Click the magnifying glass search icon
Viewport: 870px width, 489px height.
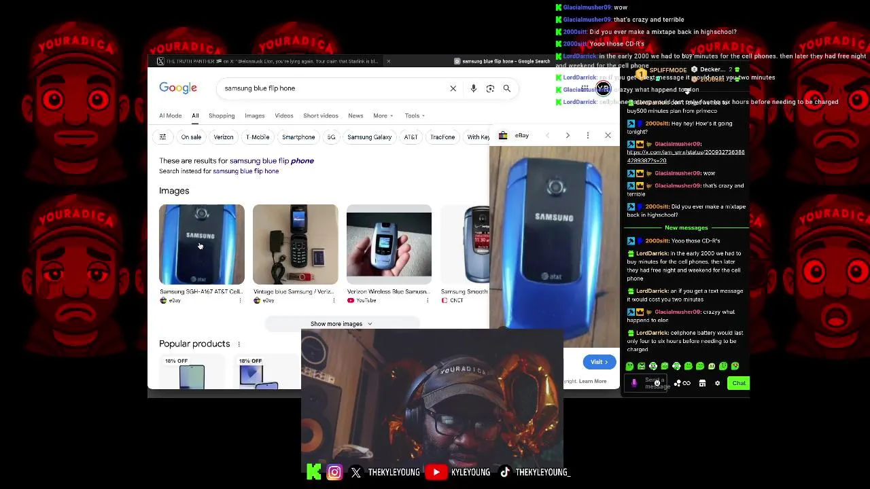tap(507, 88)
